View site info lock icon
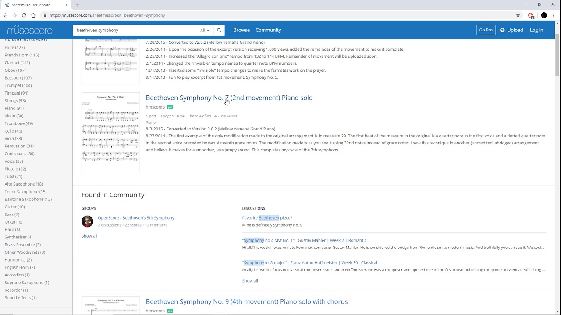Image resolution: width=561 pixels, height=315 pixels. click(45, 15)
